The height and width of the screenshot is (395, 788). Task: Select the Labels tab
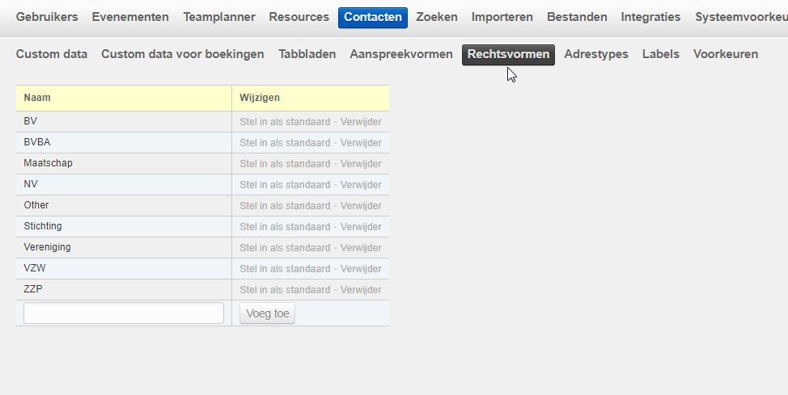point(661,54)
